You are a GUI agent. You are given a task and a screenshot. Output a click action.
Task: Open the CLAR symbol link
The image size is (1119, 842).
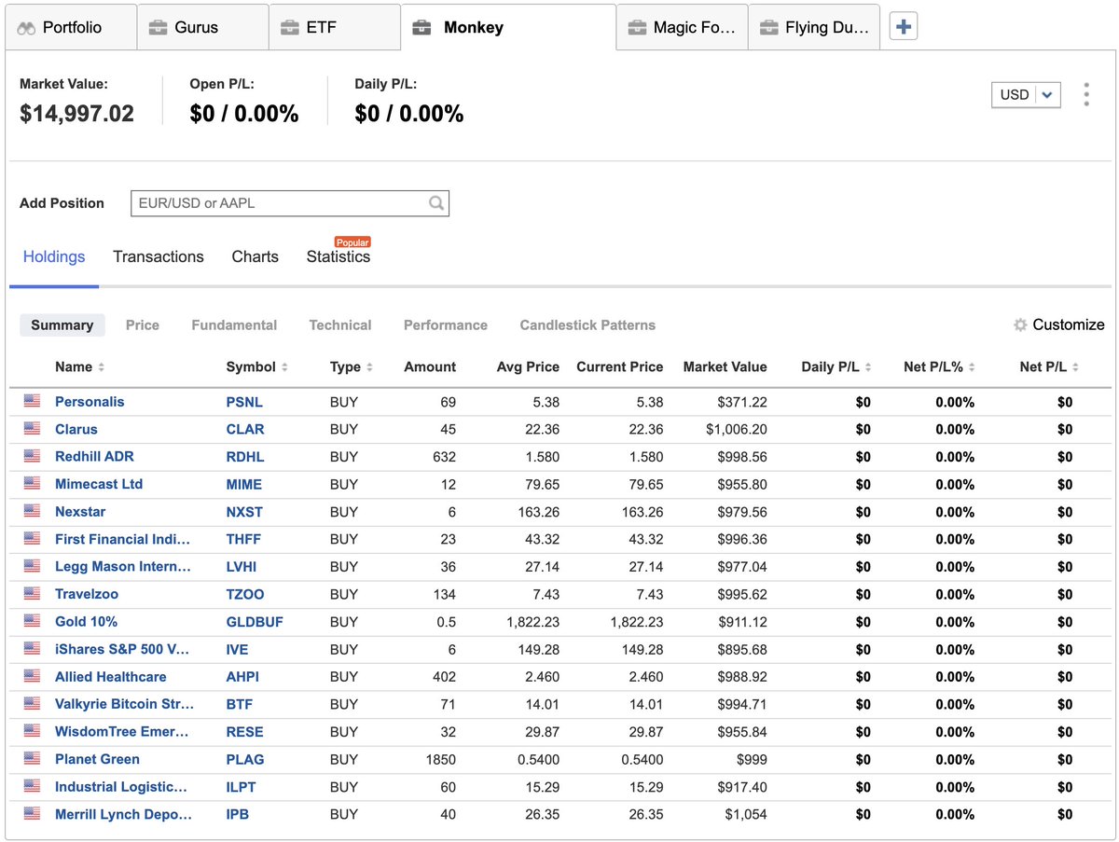coord(245,429)
